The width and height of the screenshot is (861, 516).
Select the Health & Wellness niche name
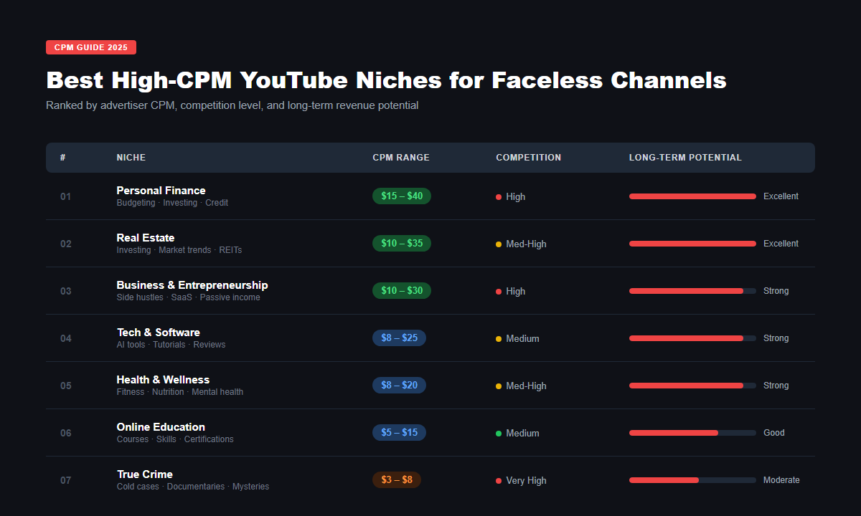tap(164, 380)
